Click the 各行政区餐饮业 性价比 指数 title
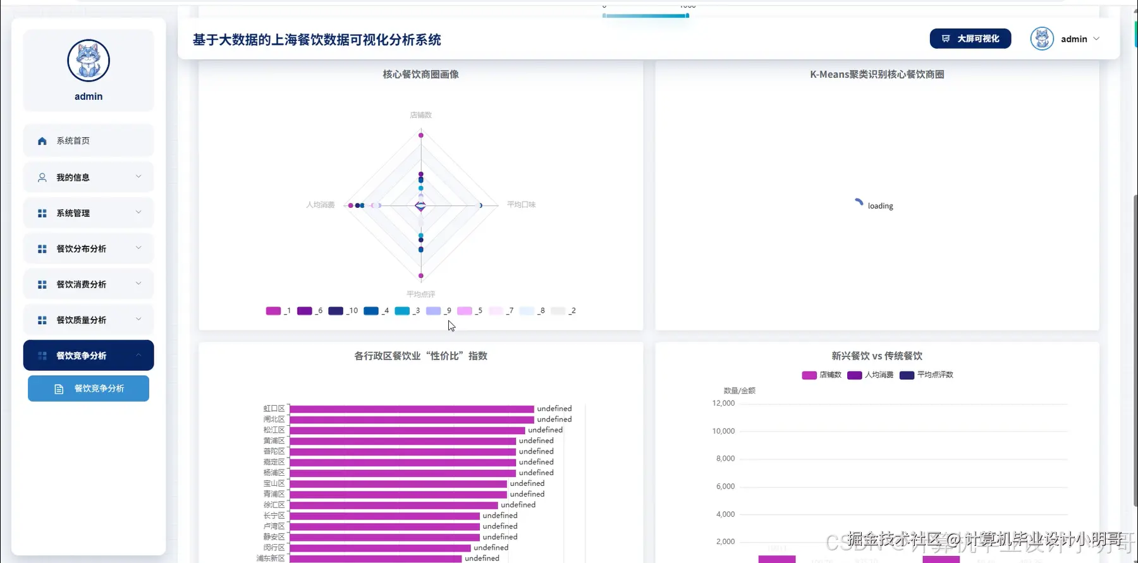 click(420, 356)
